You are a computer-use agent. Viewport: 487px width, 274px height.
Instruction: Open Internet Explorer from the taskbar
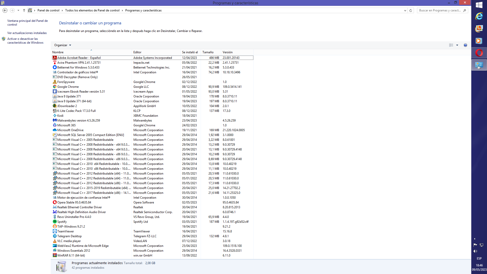pos(479,16)
